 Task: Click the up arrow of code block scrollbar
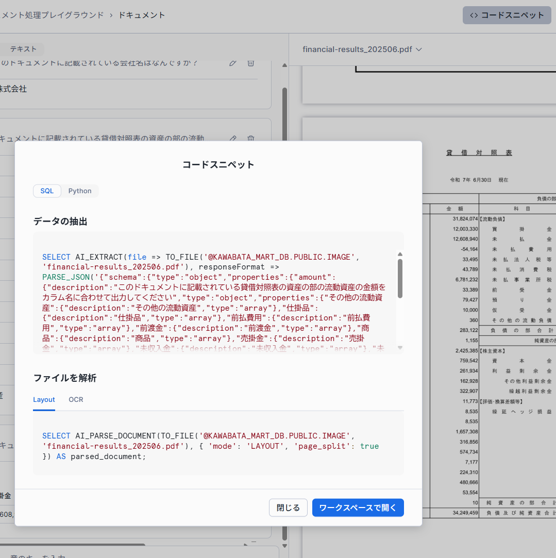400,254
